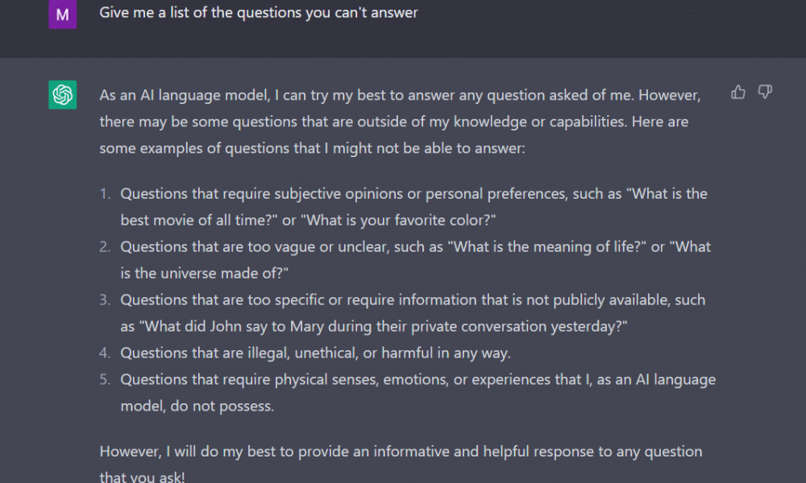806x483 pixels.
Task: Click the list number 4 marker
Action: pos(105,353)
